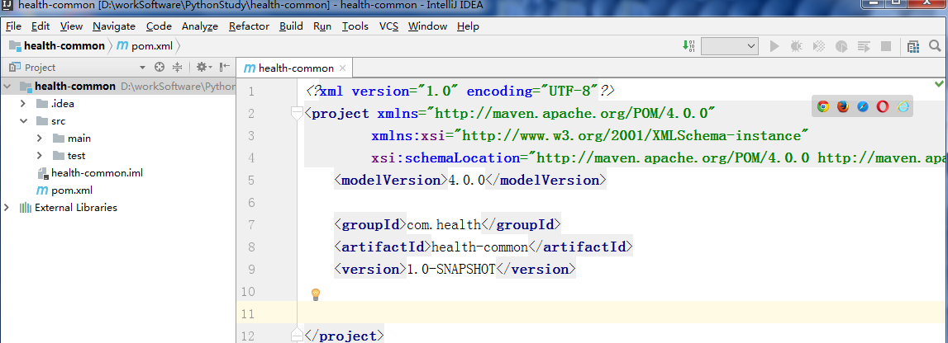
Task: Open the Window menu
Action: coord(427,26)
